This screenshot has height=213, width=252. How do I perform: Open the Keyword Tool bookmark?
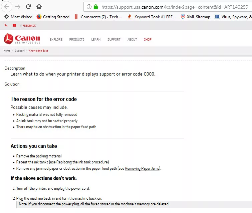click(x=152, y=17)
